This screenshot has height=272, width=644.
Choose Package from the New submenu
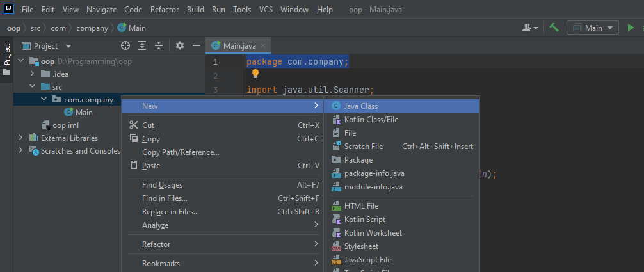pos(401,160)
